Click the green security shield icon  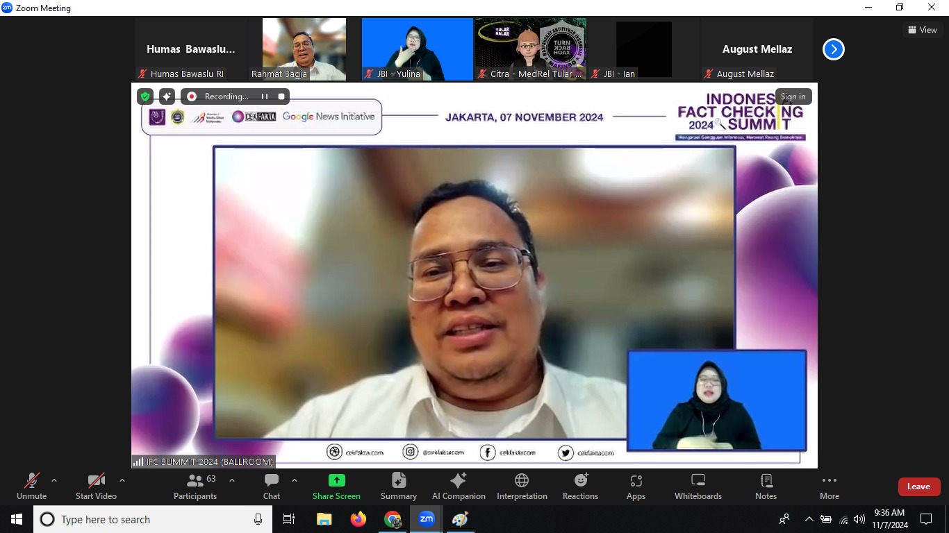click(145, 96)
